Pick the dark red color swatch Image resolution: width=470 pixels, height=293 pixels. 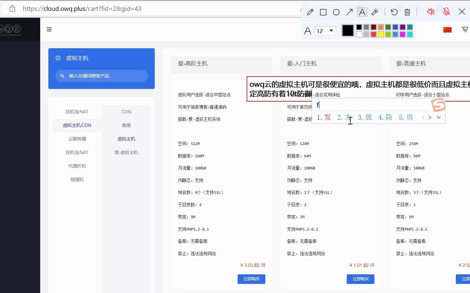[x=374, y=27]
